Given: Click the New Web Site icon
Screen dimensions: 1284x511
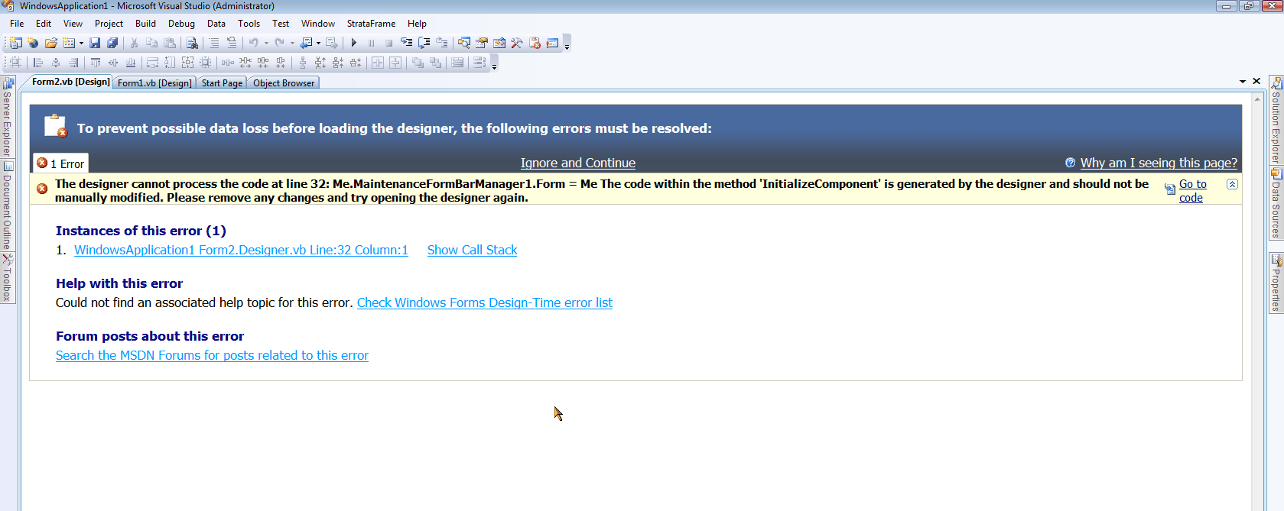Looking at the screenshot, I should (33, 43).
